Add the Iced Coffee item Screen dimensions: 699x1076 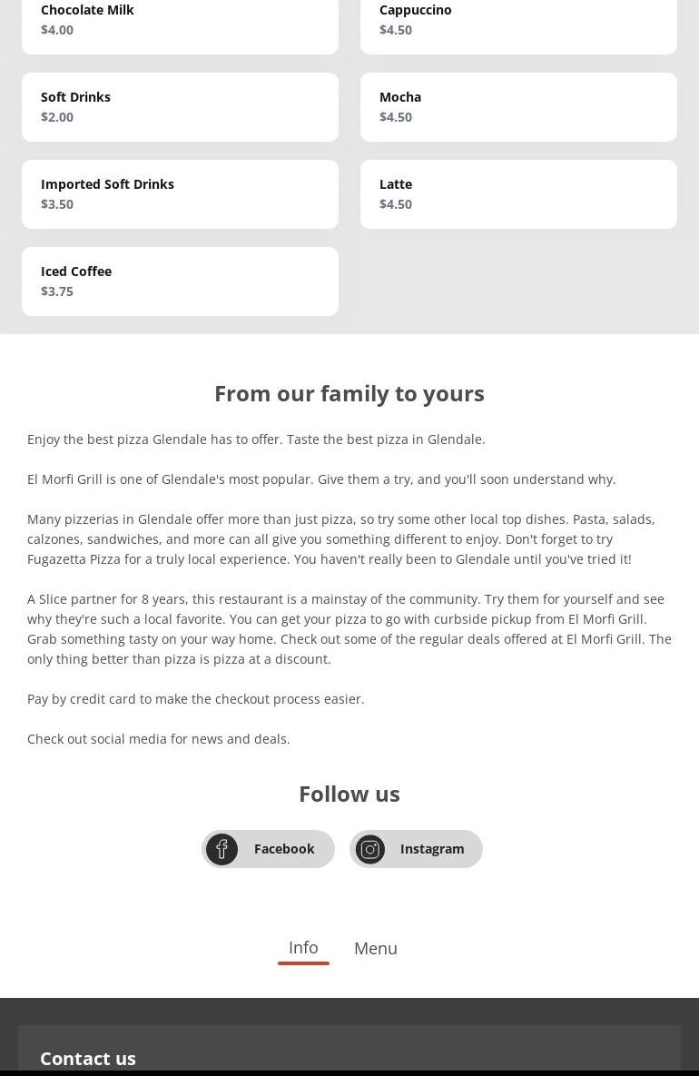(x=180, y=281)
